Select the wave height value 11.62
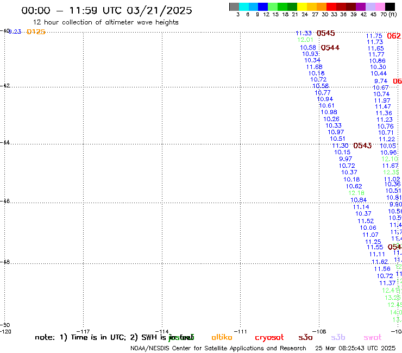This screenshot has height=353, width=402. point(380,262)
